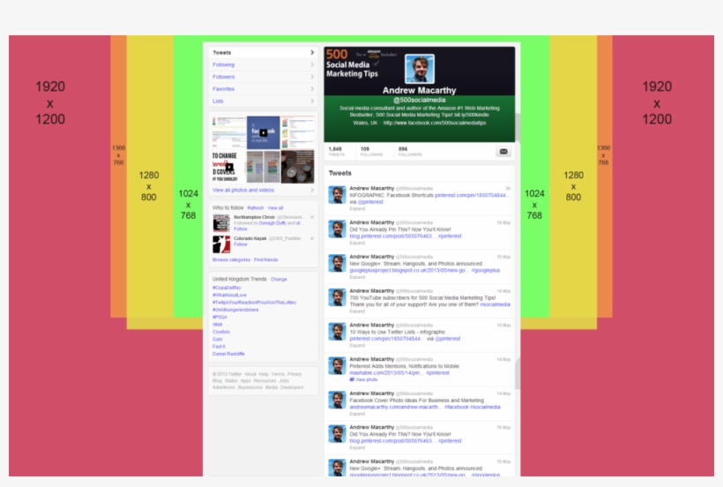Click the Colorado Kayak avatar
The width and height of the screenshot is (723, 487).
[221, 244]
